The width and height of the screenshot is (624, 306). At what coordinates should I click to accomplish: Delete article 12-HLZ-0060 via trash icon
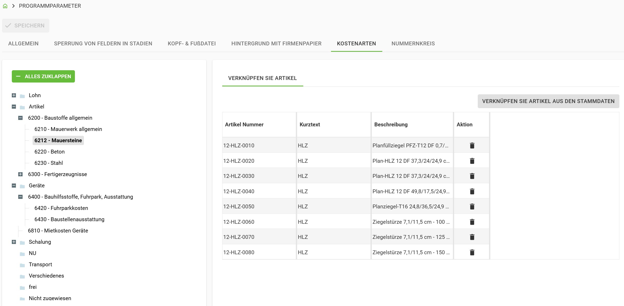point(472,222)
